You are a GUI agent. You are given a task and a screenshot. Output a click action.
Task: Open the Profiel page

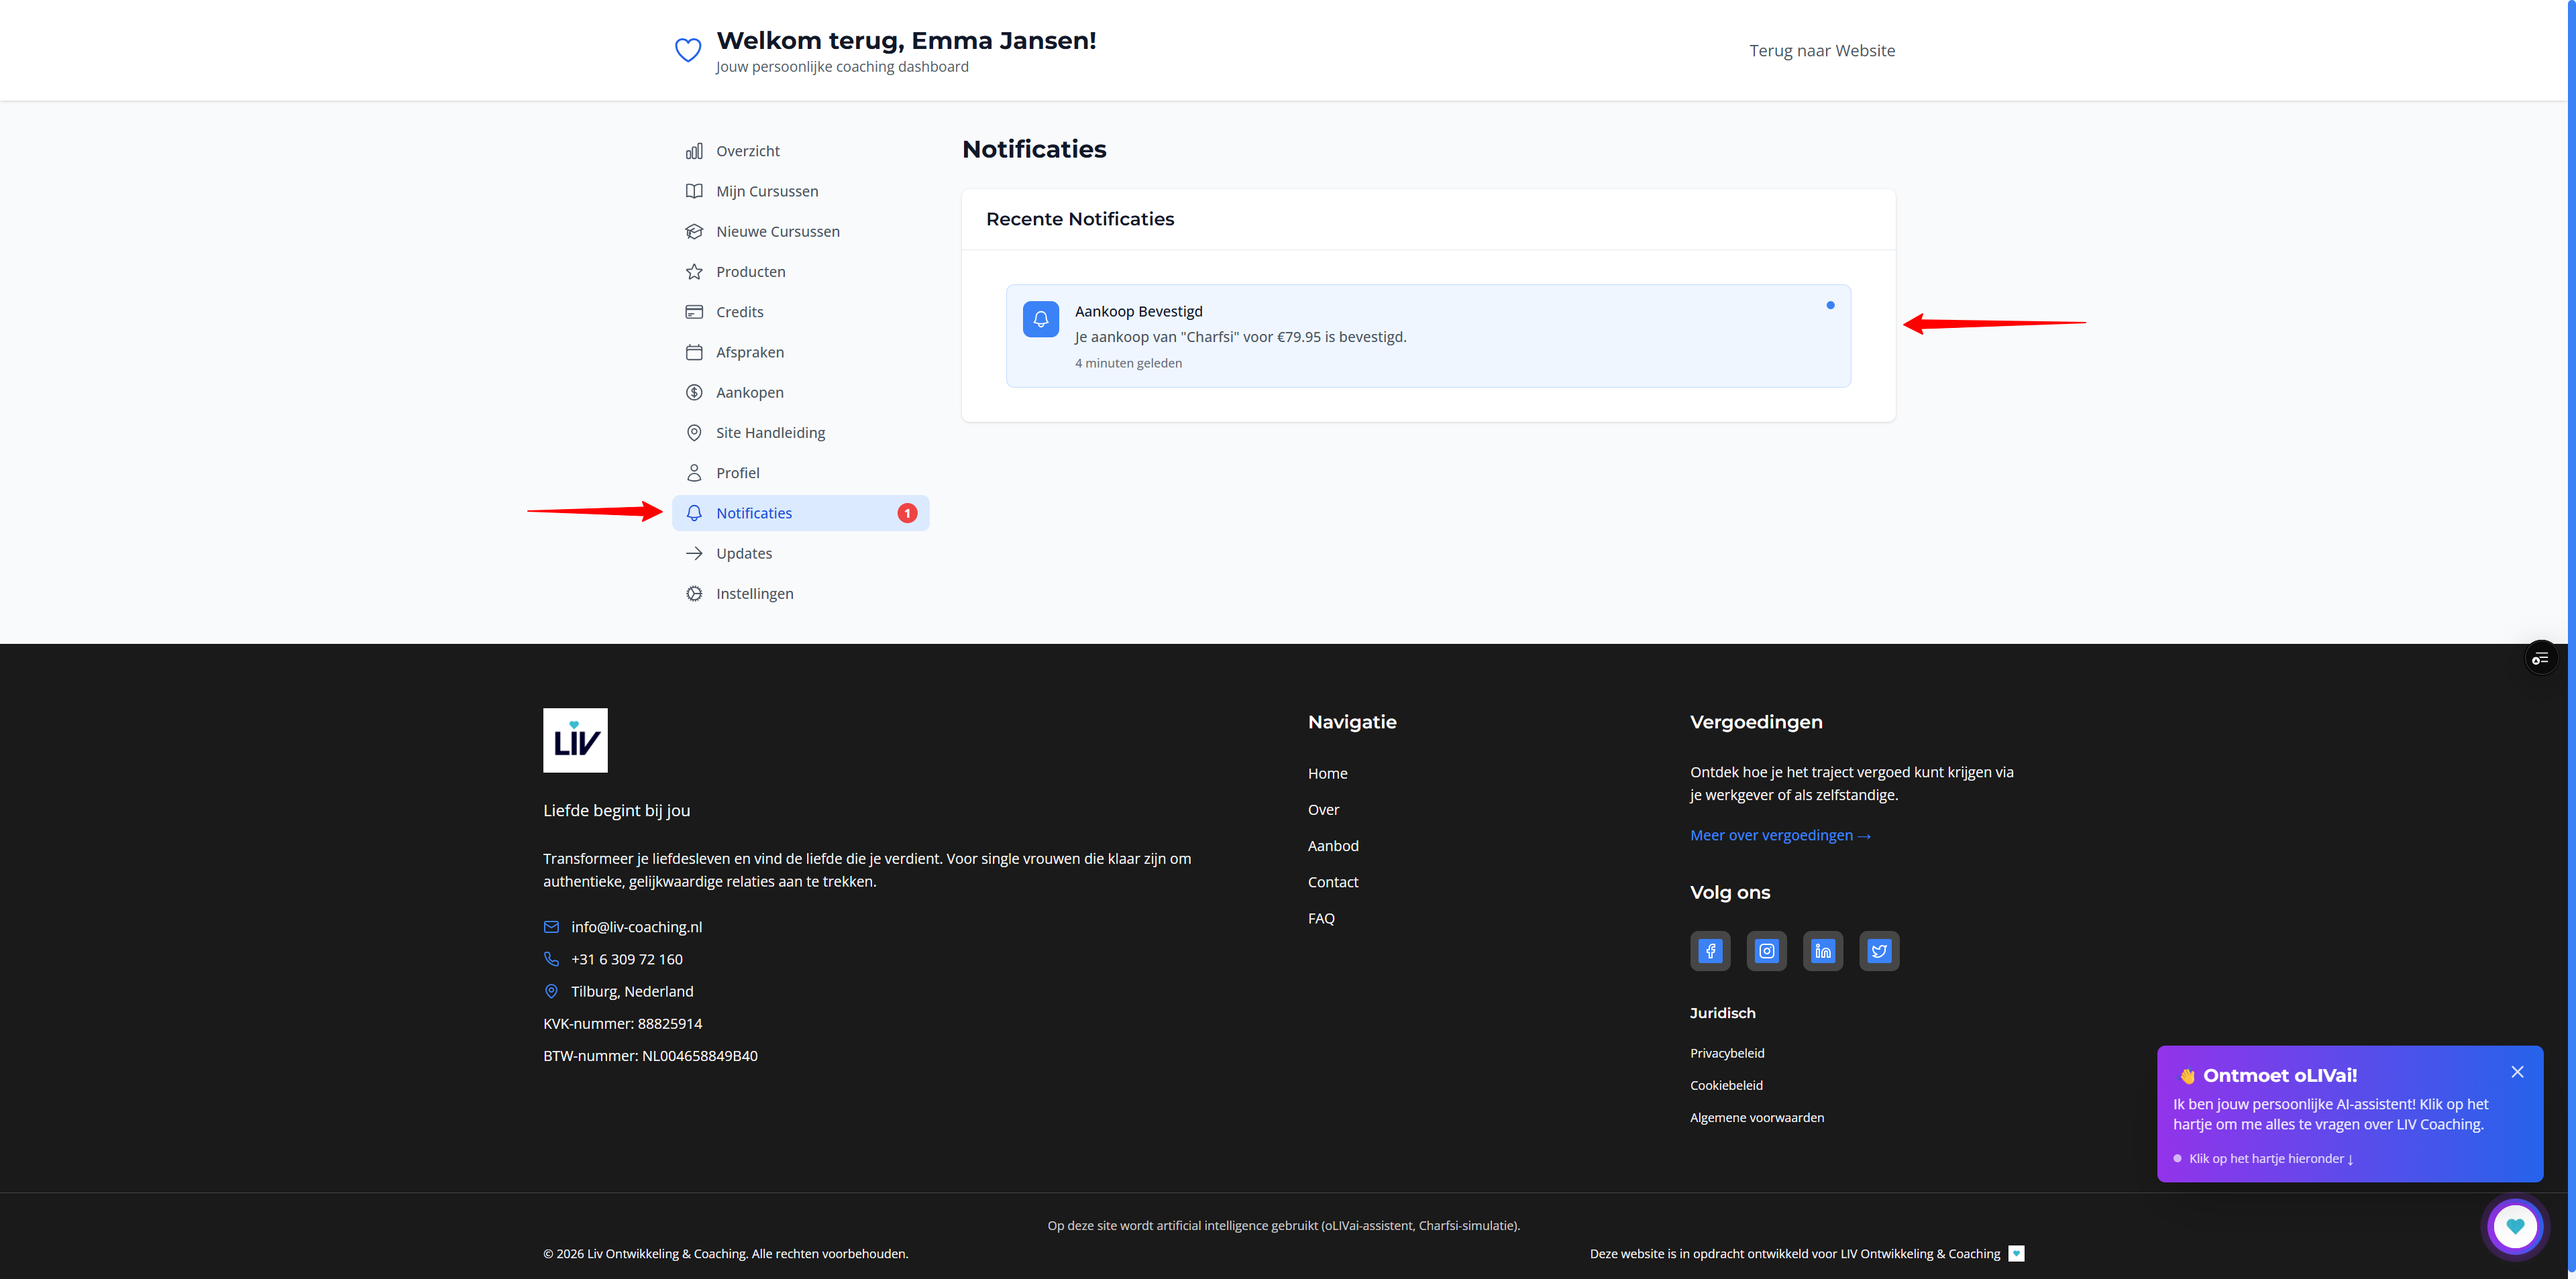pyautogui.click(x=738, y=472)
